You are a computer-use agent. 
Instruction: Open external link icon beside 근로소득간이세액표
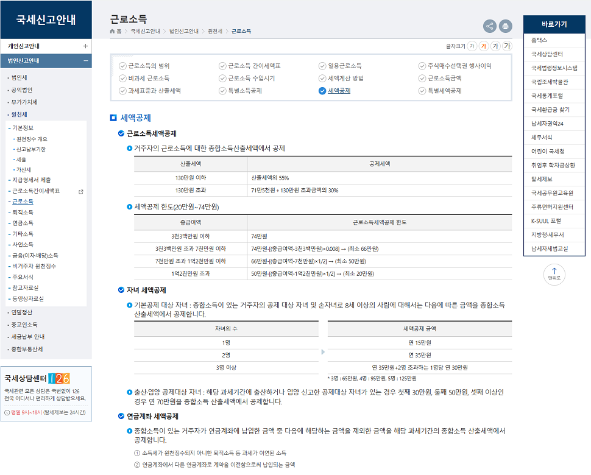80,192
